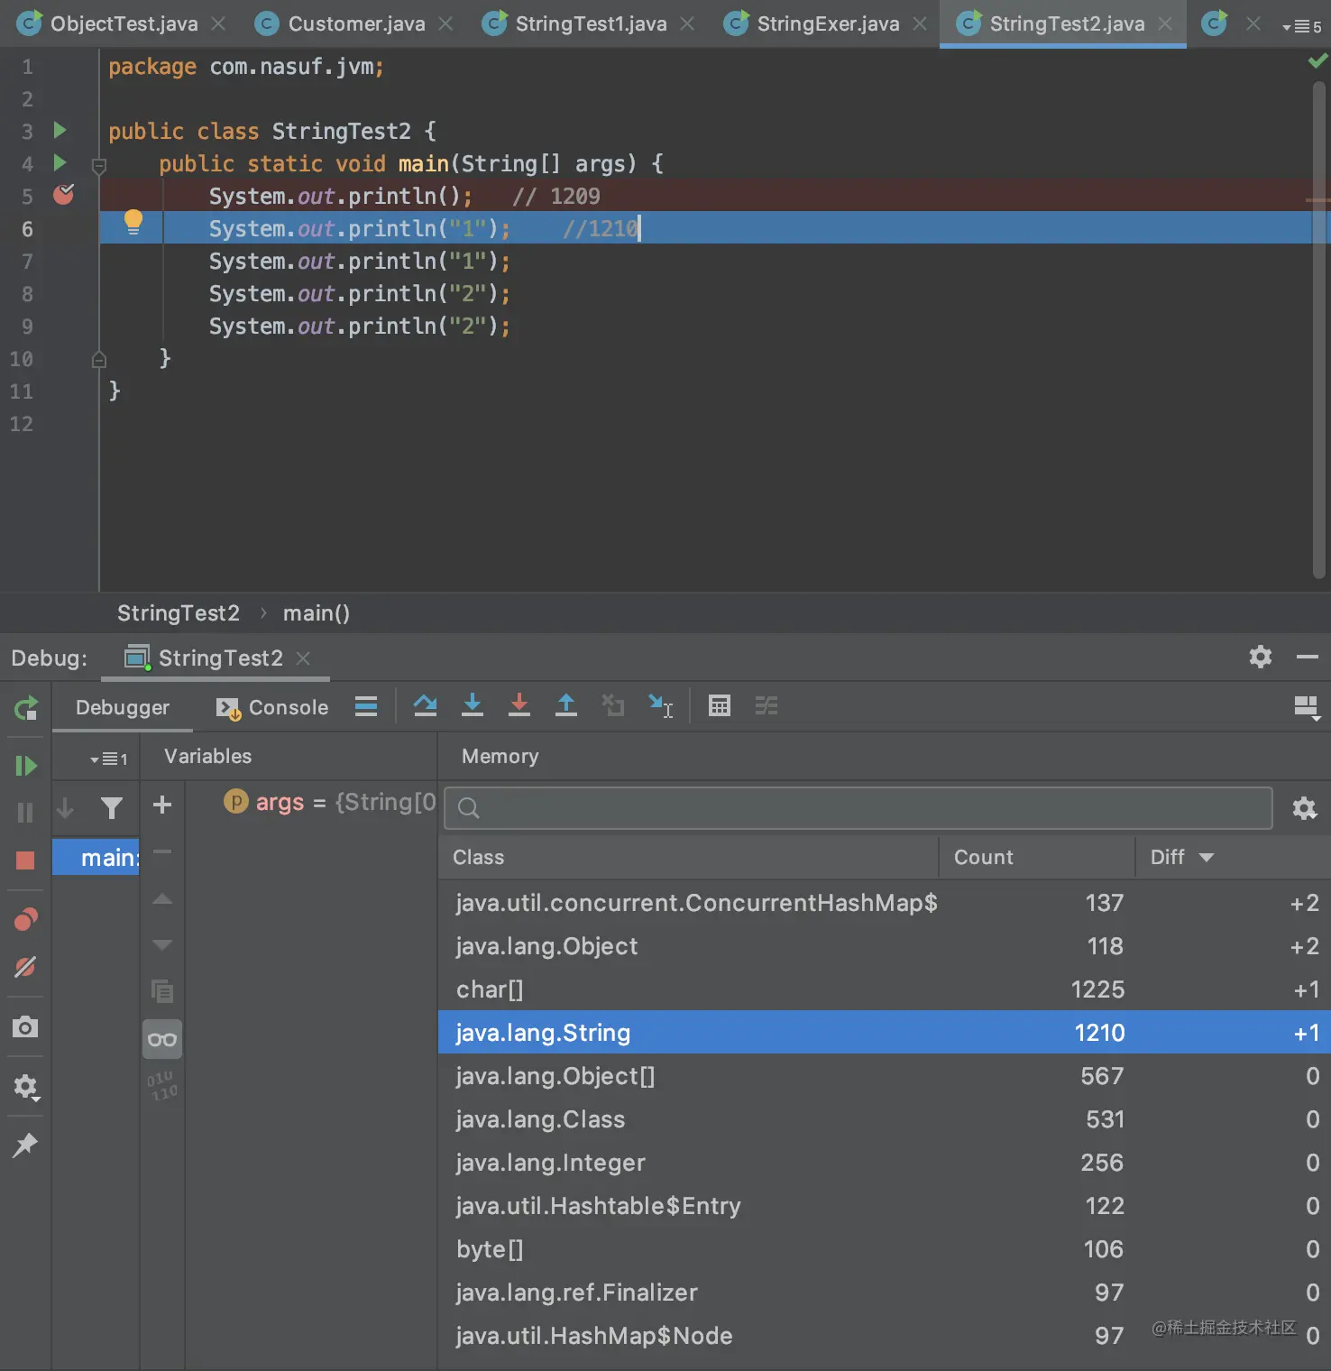1331x1371 pixels.
Task: Open Debug tool window settings gear
Action: click(1261, 657)
